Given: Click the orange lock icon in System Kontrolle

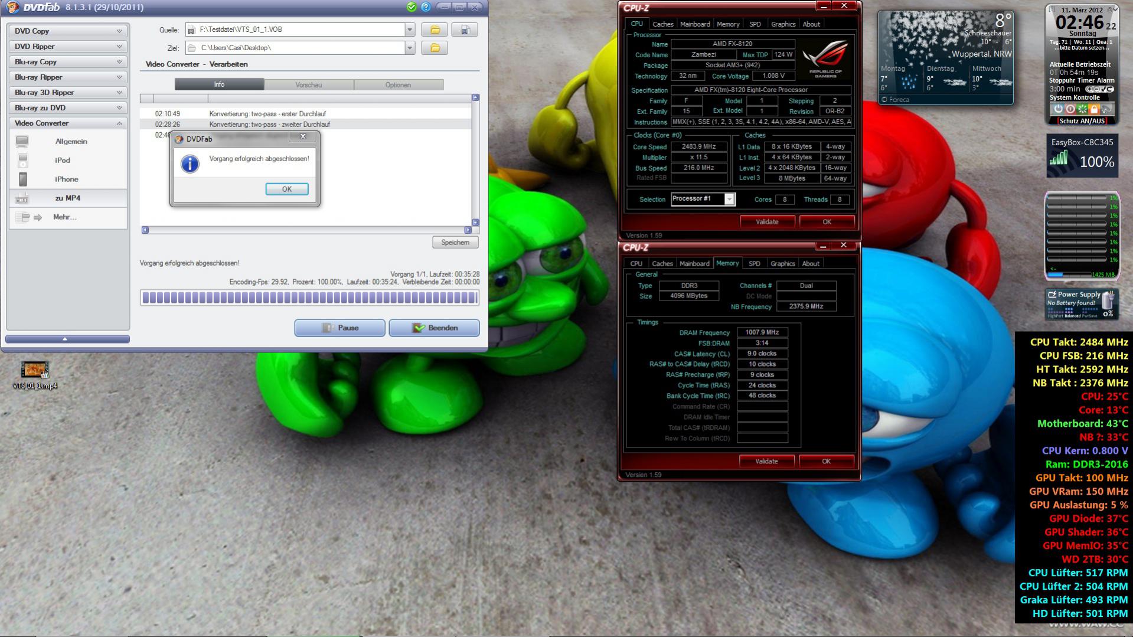Looking at the screenshot, I should [x=1093, y=109].
